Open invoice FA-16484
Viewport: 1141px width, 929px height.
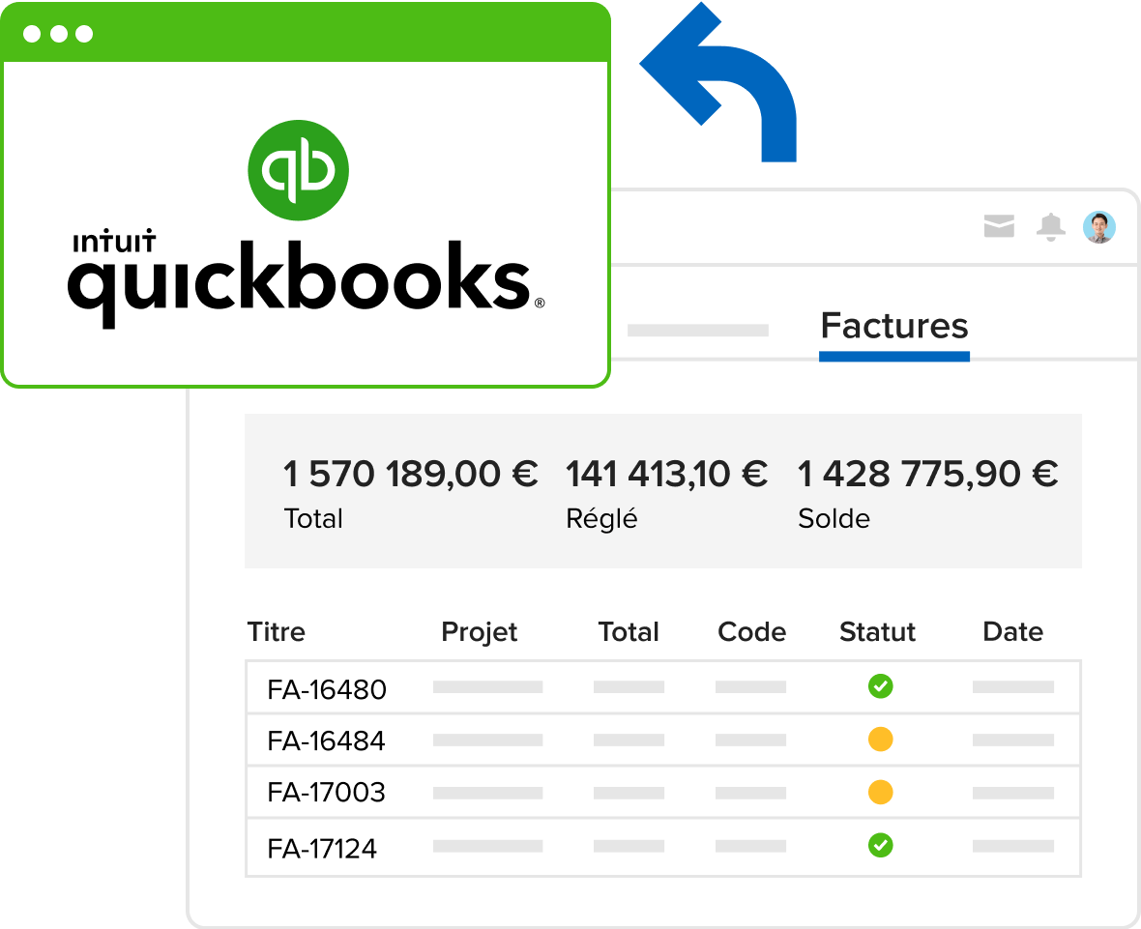coord(326,740)
